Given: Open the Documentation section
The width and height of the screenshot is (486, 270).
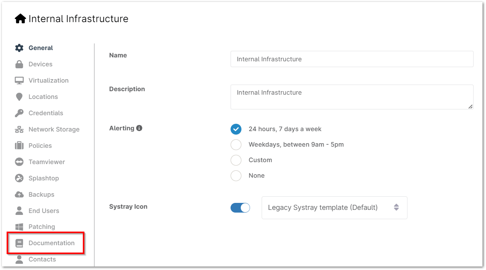Looking at the screenshot, I should (x=51, y=243).
